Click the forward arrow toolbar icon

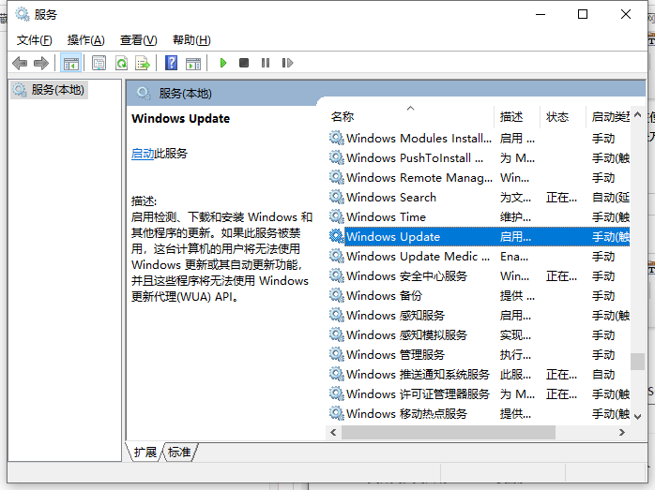(40, 63)
